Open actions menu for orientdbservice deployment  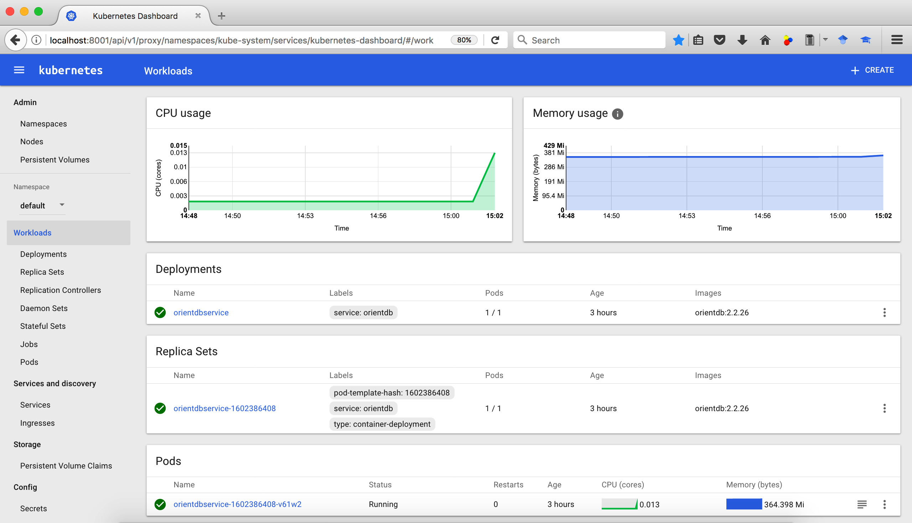(884, 312)
